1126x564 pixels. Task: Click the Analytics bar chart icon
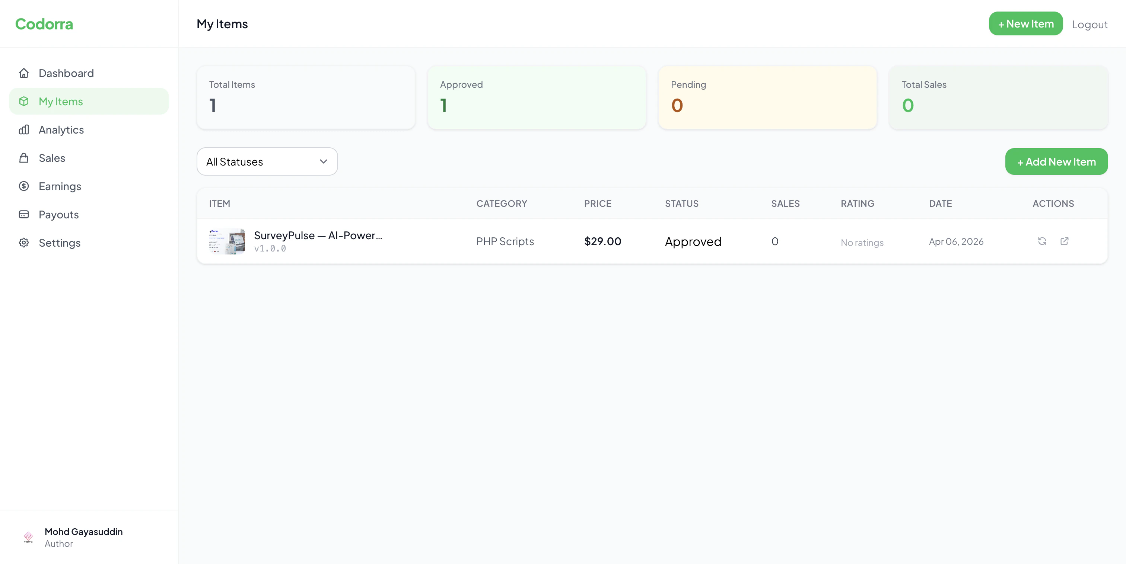pos(24,129)
